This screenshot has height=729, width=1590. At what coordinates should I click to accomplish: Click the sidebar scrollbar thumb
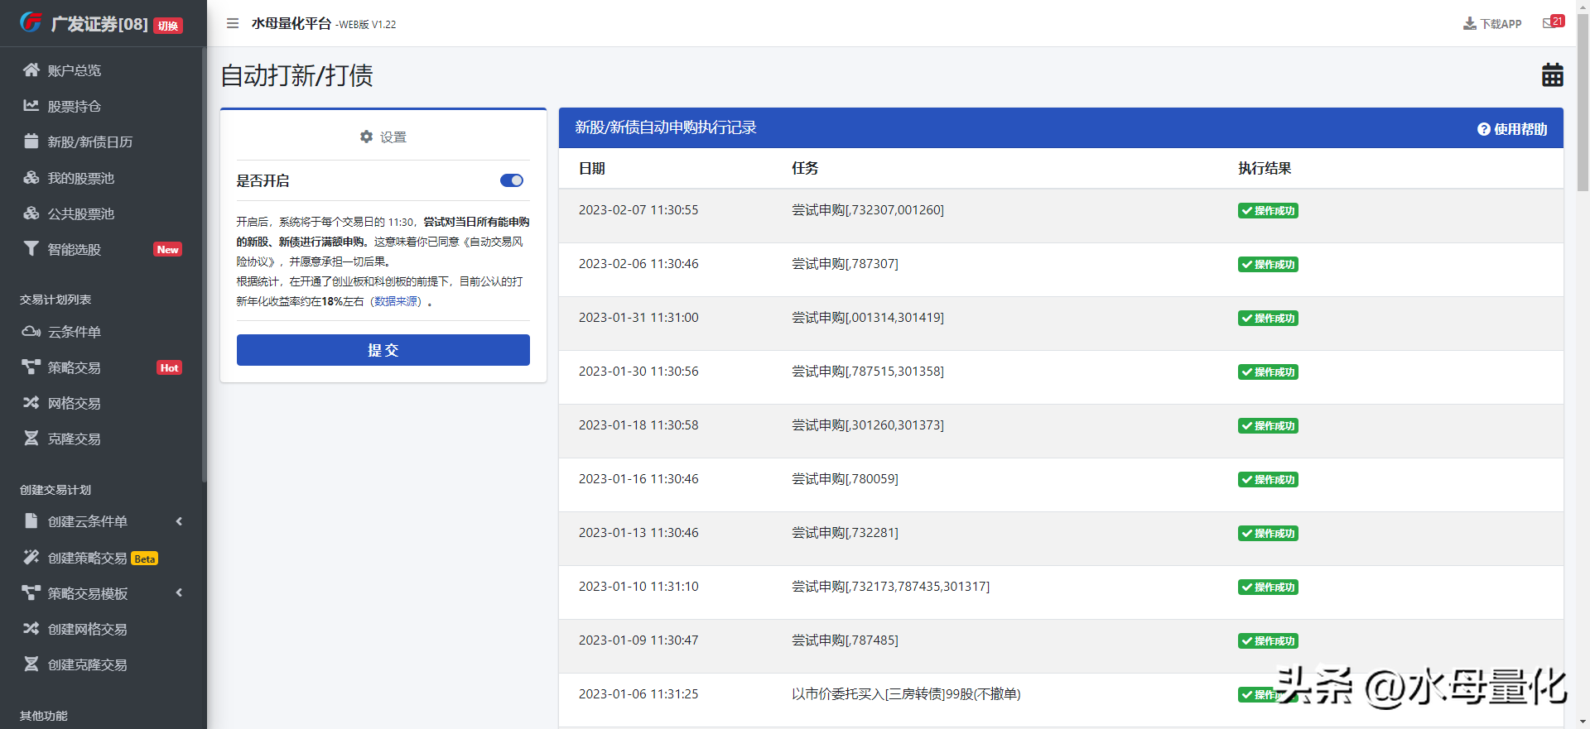coord(204,265)
